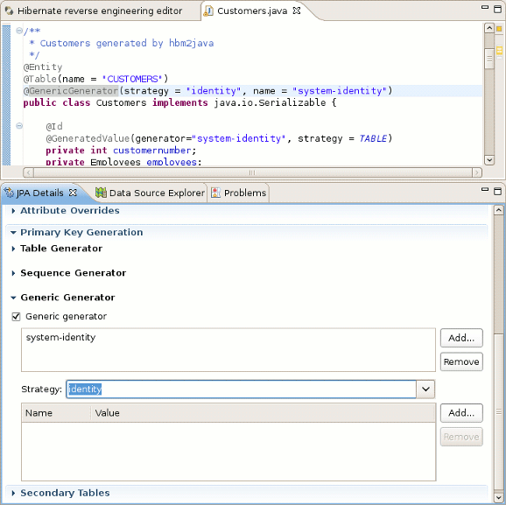Minimize the JPA Details panel
The height and width of the screenshot is (505, 506).
pos(485,189)
